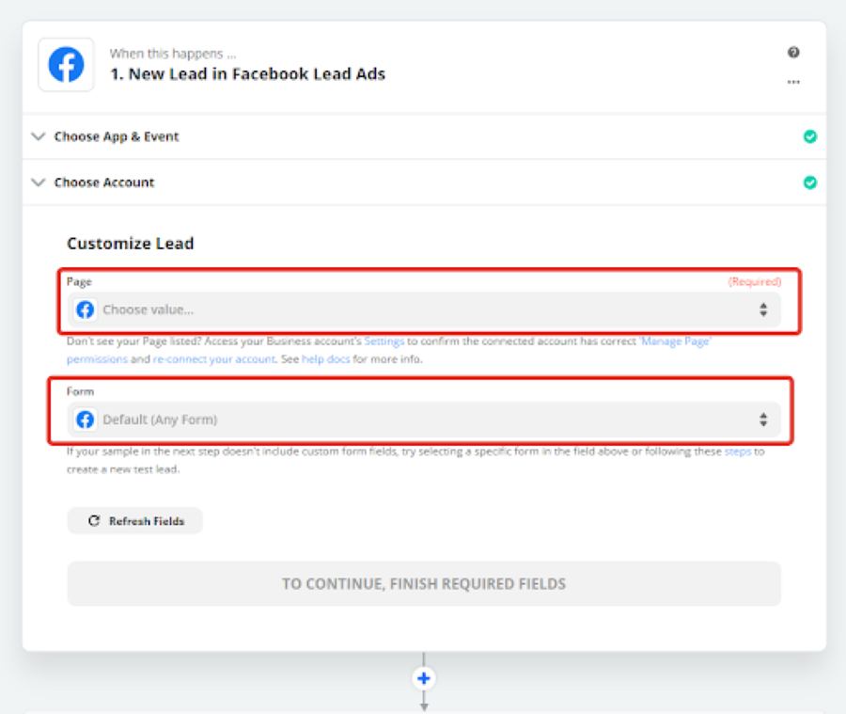Viewport: 846px width, 714px height.
Task: Click the 'When this happens ...' text
Action: [x=173, y=54]
